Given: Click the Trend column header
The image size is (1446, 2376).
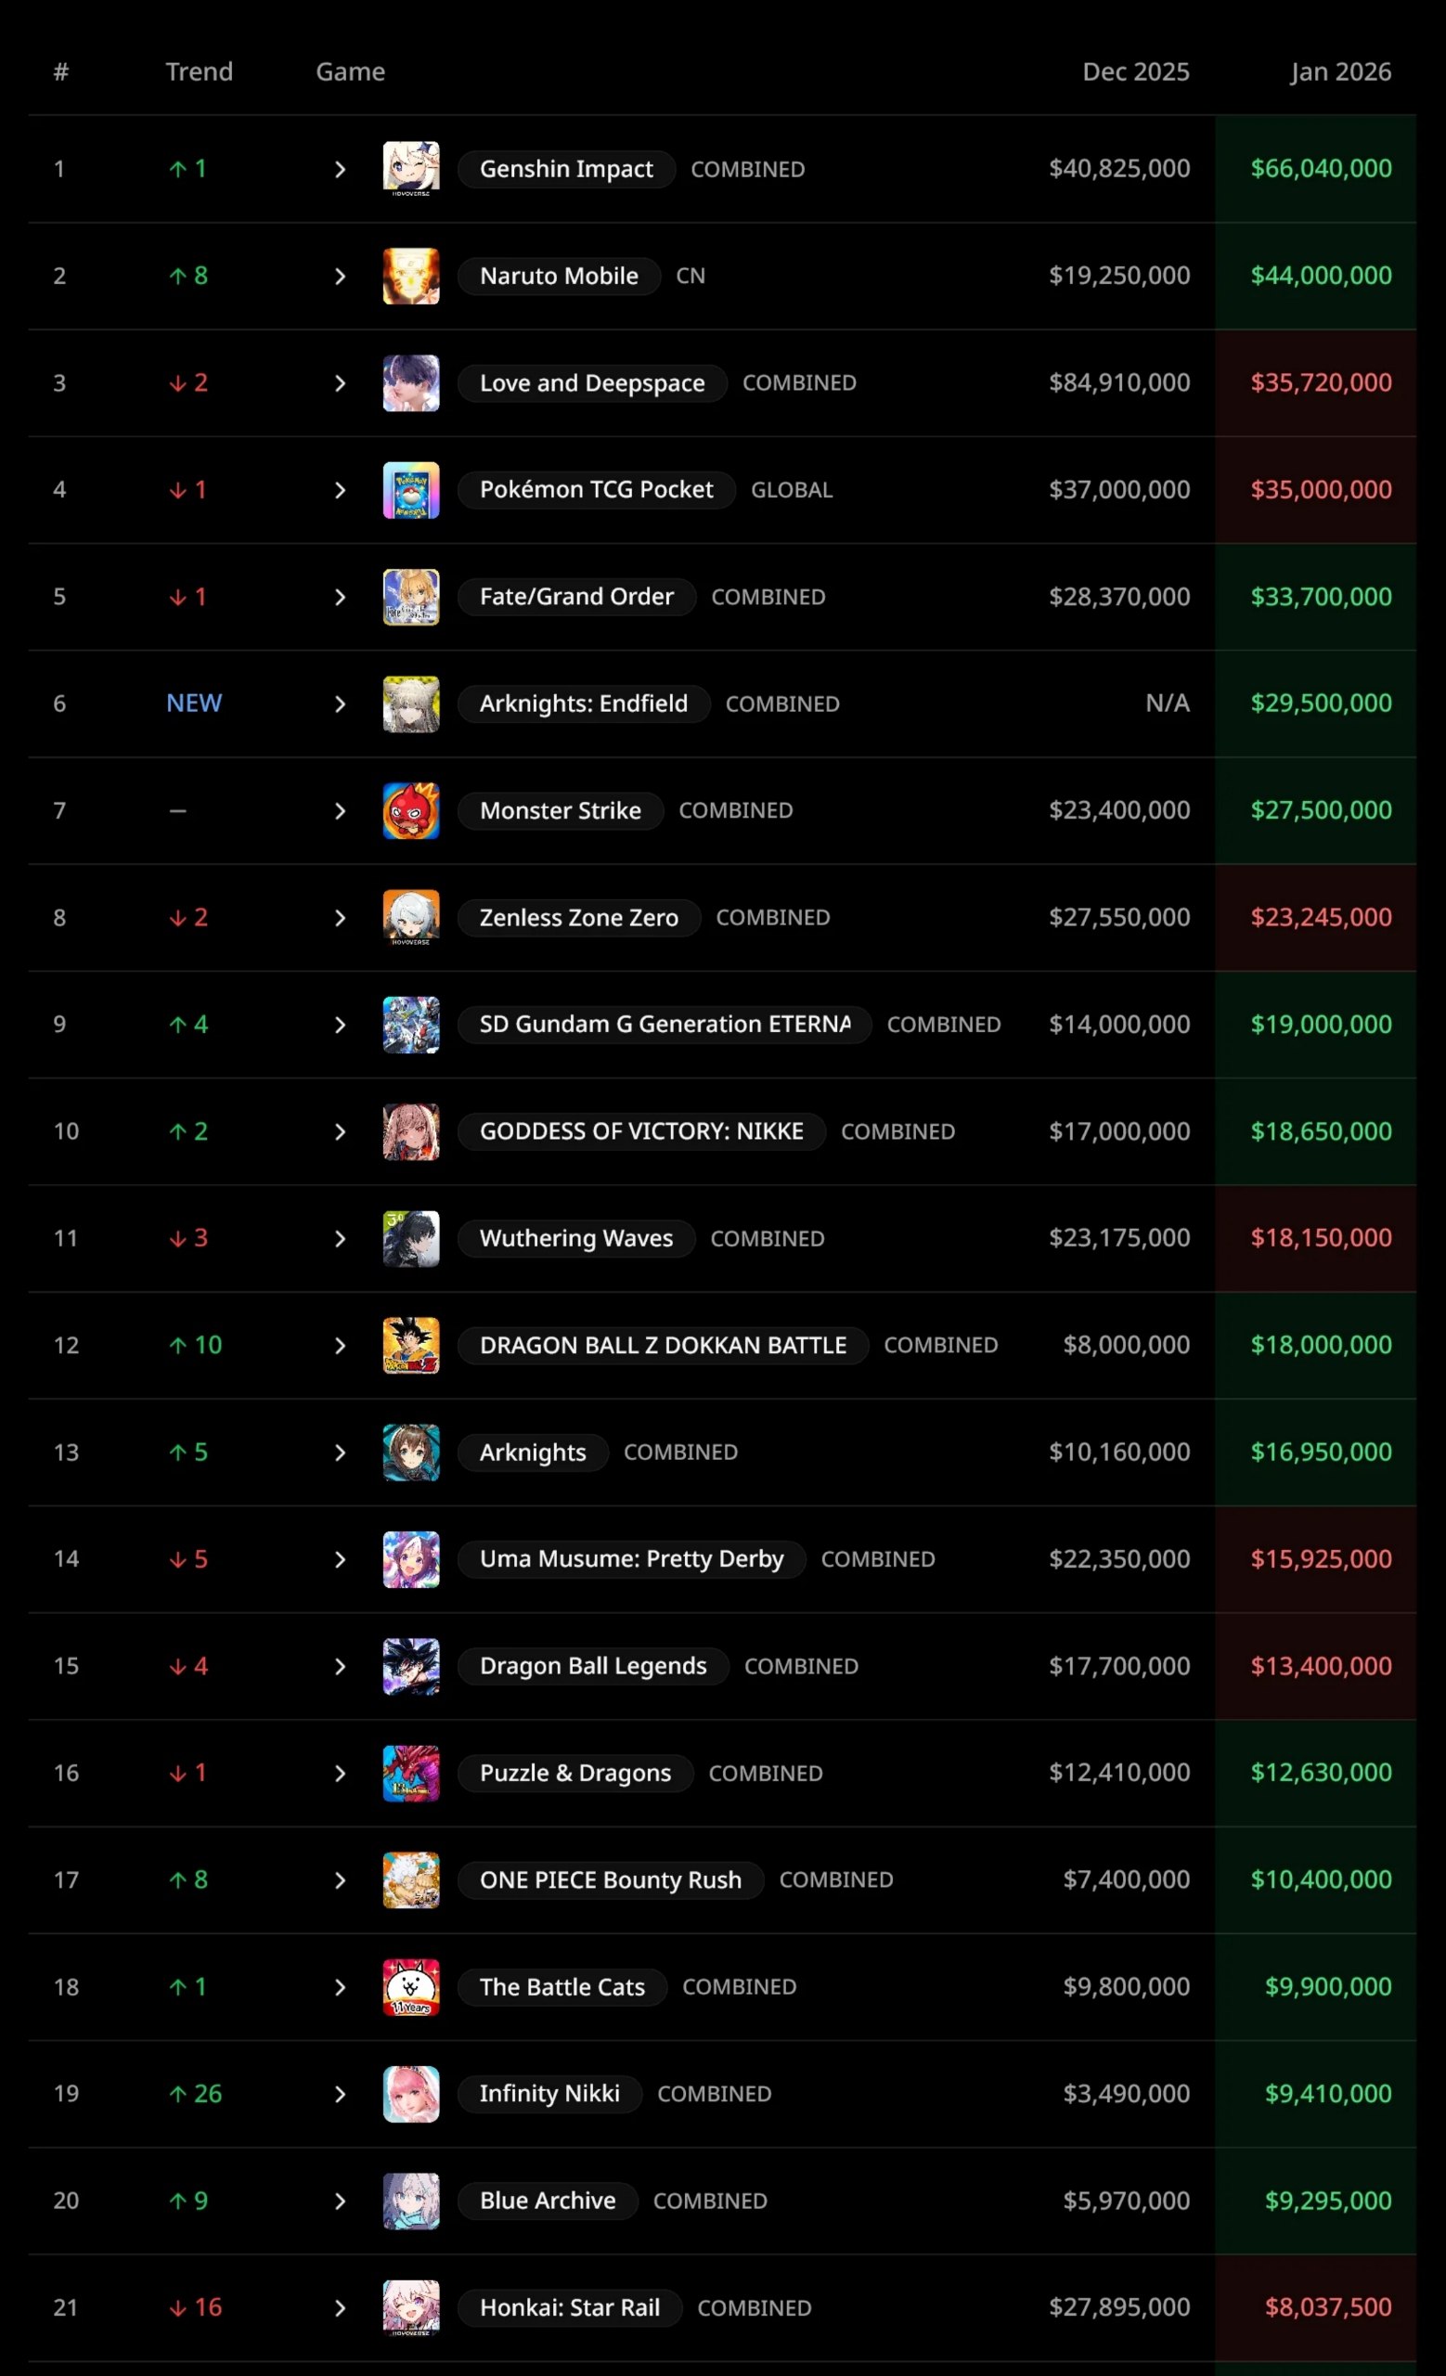Looking at the screenshot, I should point(199,72).
